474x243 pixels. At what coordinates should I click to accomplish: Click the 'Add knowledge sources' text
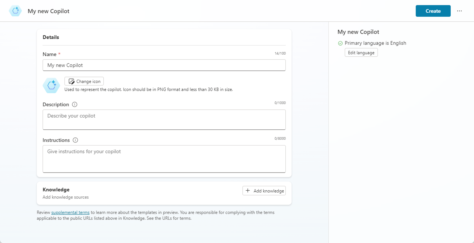pyautogui.click(x=66, y=197)
